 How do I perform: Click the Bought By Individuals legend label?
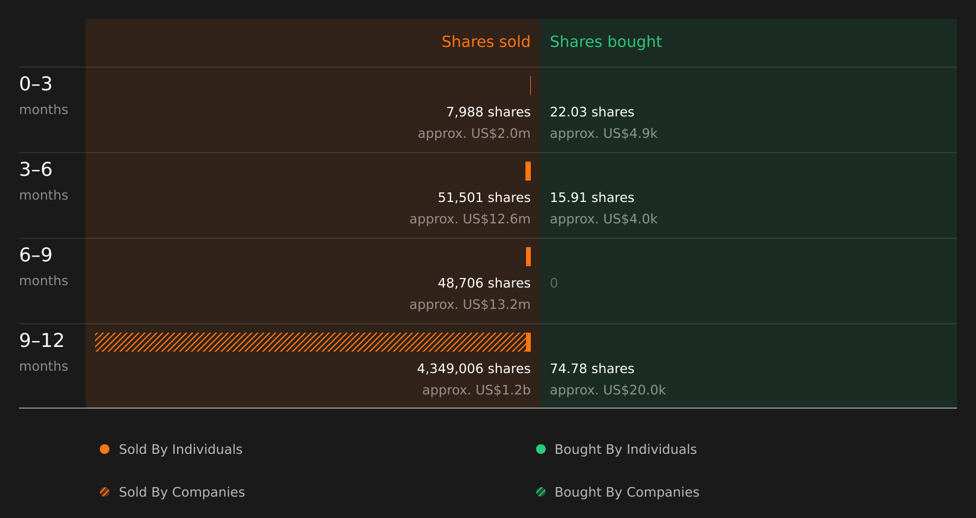[x=625, y=450]
